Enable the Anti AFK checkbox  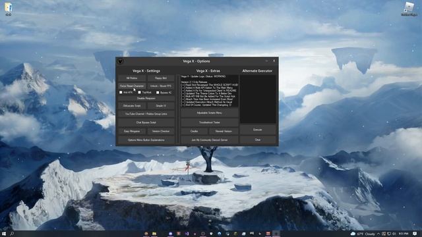[x=121, y=92]
